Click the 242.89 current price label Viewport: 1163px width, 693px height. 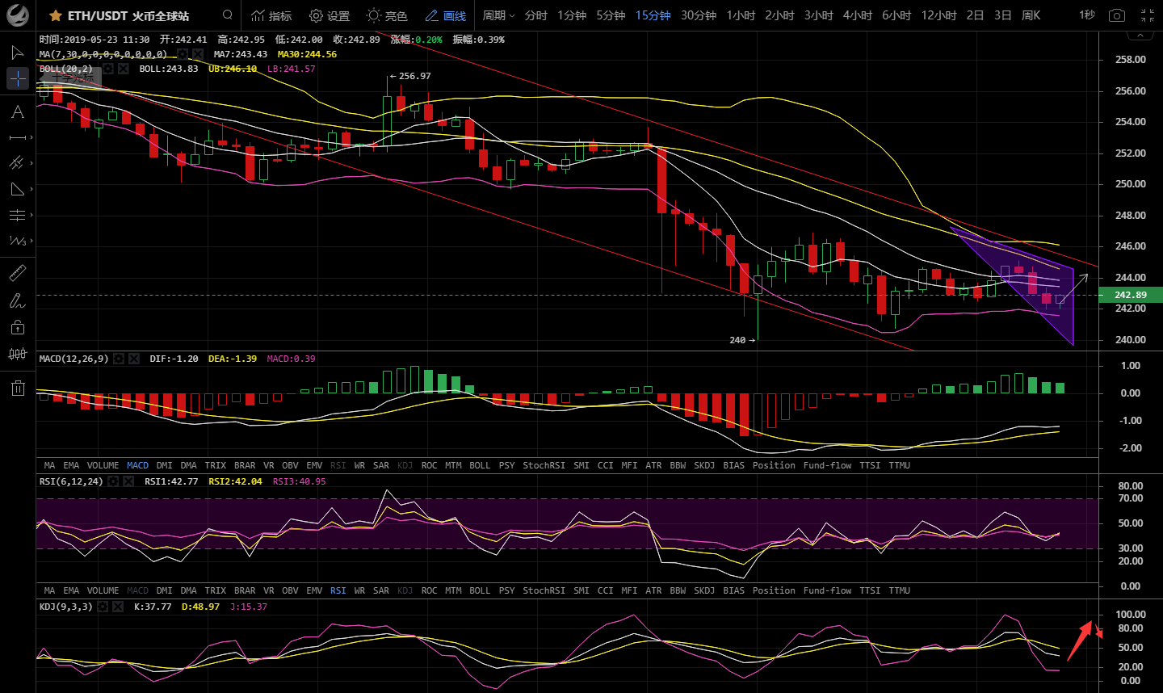tap(1131, 295)
